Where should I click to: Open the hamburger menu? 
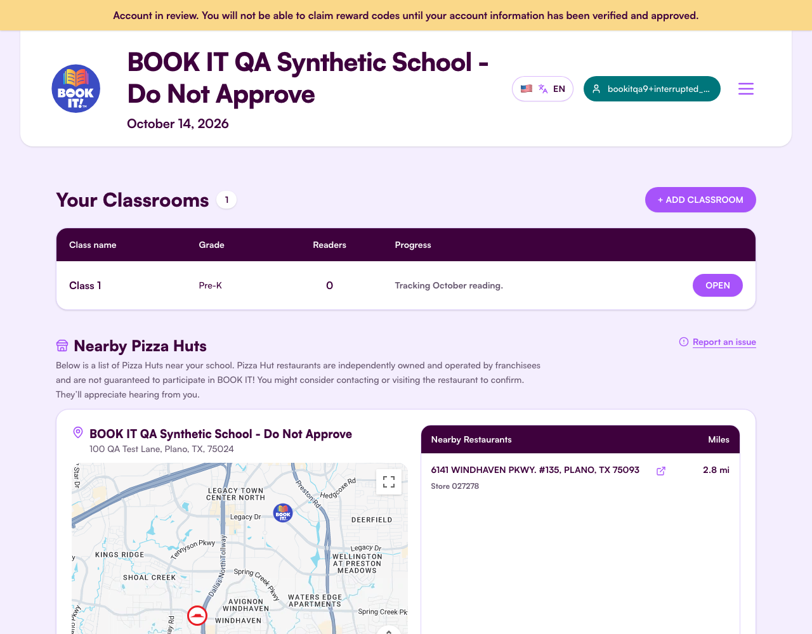click(746, 89)
